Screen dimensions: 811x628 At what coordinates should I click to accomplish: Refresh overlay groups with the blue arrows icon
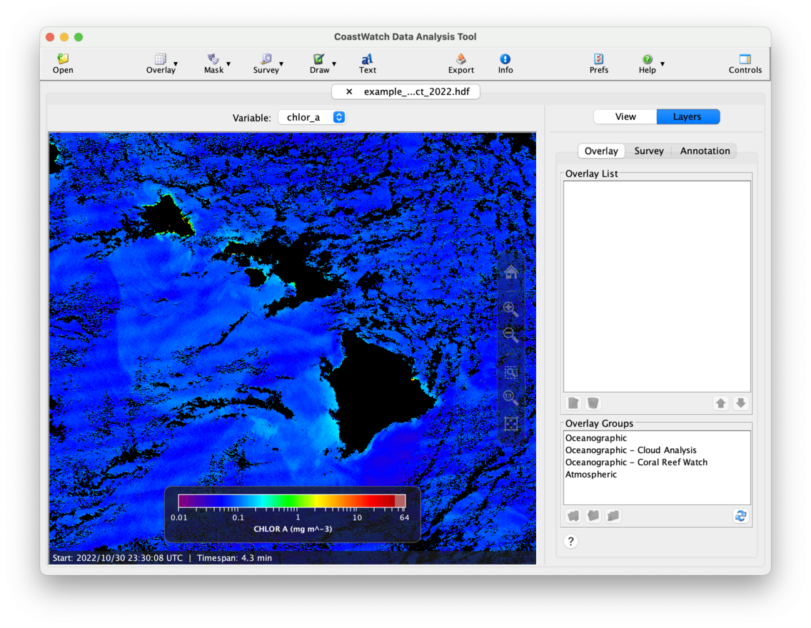(x=740, y=516)
